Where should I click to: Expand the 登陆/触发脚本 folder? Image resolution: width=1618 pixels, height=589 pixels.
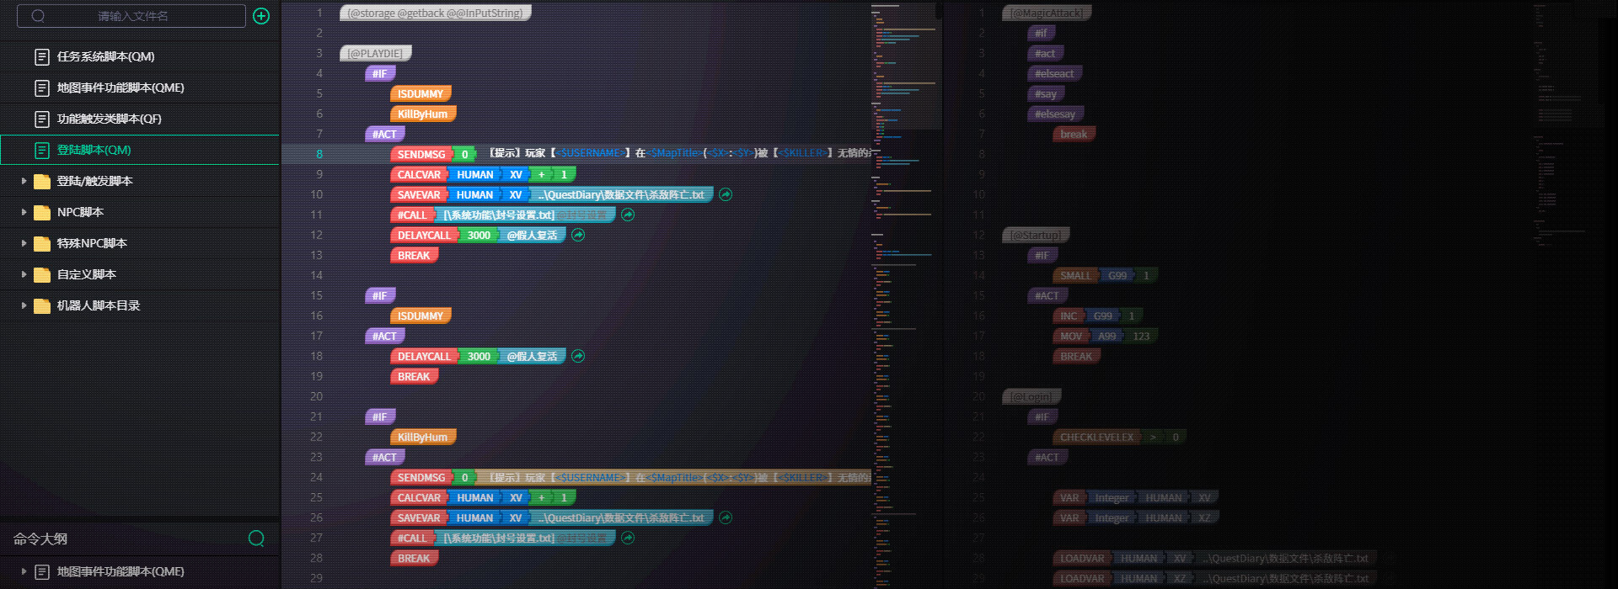[24, 181]
